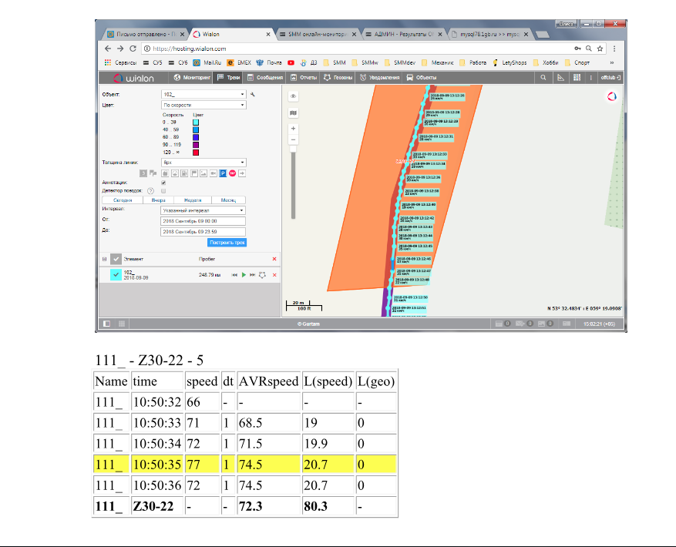Toggle the visible layers eye icon
Image resolution: width=676 pixels, height=547 pixels.
coord(293,96)
